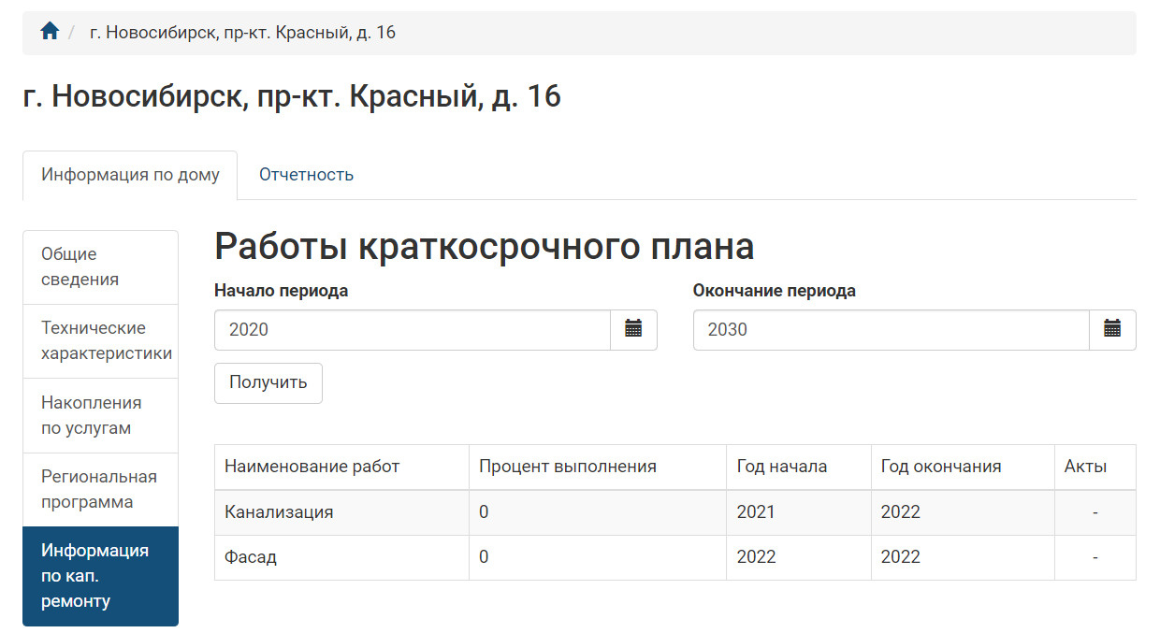Click the Окончание периода input with 2030

pos(891,329)
